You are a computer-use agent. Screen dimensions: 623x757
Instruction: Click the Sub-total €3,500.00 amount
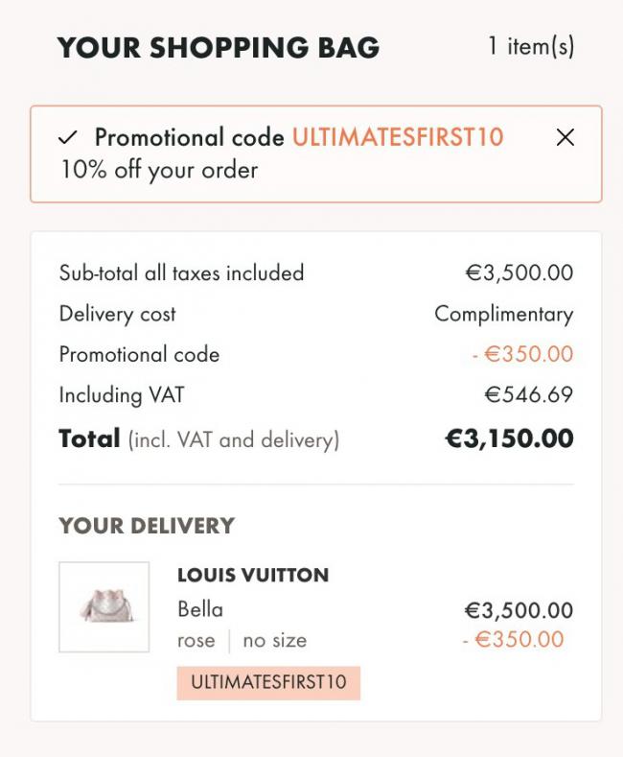pyautogui.click(x=519, y=272)
